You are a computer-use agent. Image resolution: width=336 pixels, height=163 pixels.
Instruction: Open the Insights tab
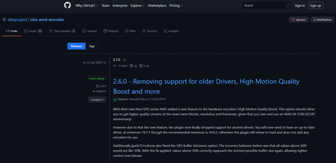coord(171,31)
